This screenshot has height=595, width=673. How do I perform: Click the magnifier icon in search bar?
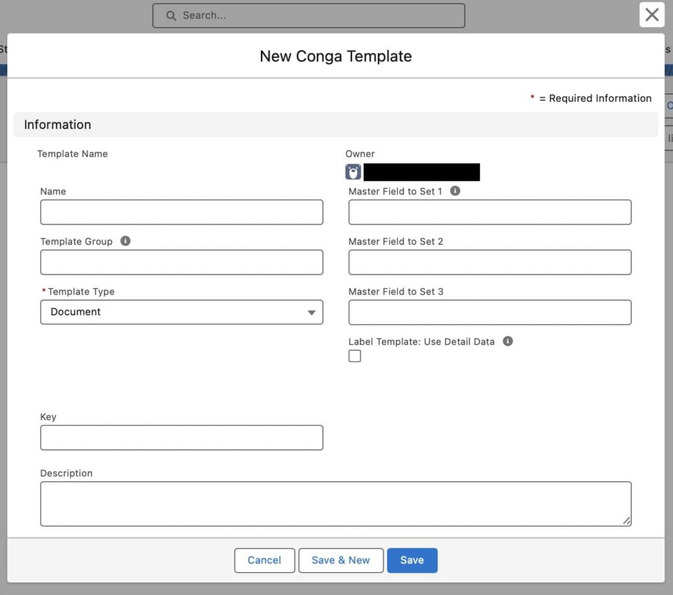[x=171, y=16]
